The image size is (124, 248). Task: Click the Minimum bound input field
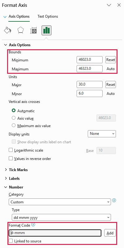click(90, 60)
